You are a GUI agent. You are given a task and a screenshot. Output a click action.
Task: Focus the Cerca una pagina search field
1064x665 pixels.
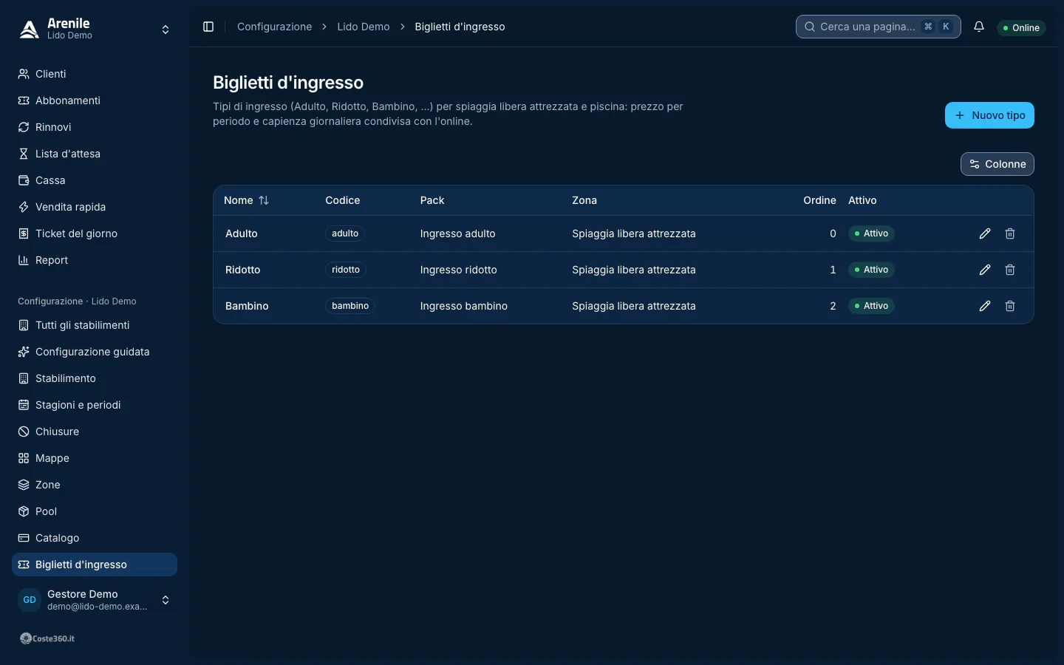(879, 27)
